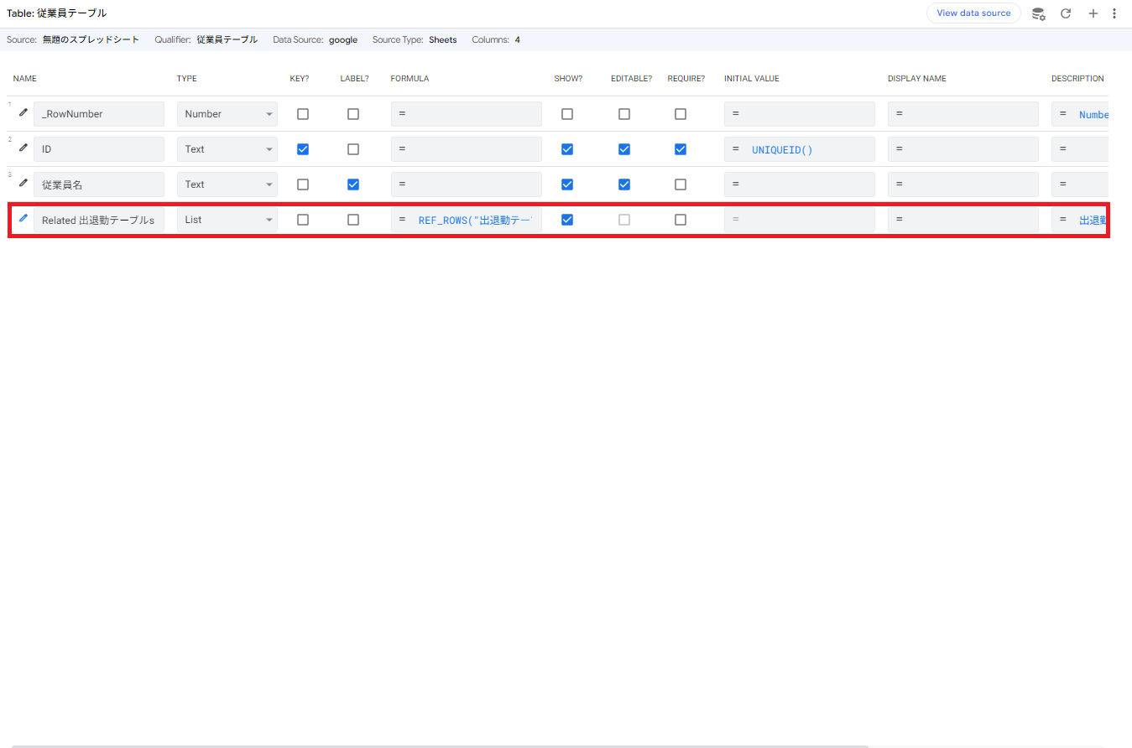Change the List type dropdown
The image size is (1132, 748).
(227, 220)
